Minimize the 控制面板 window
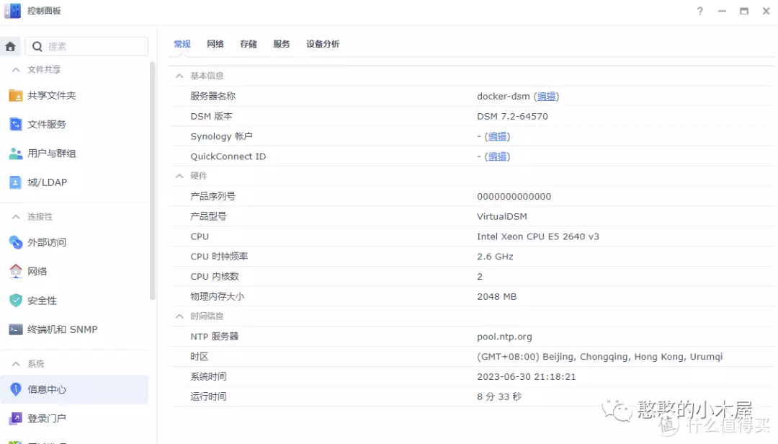This screenshot has height=444, width=778. click(722, 11)
